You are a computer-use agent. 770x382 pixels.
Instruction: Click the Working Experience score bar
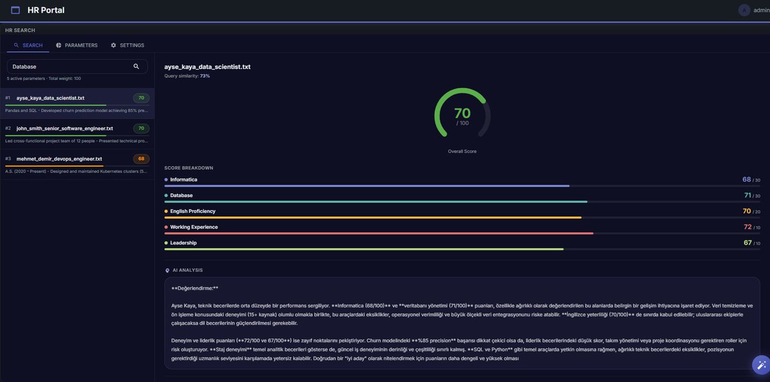tap(462, 233)
